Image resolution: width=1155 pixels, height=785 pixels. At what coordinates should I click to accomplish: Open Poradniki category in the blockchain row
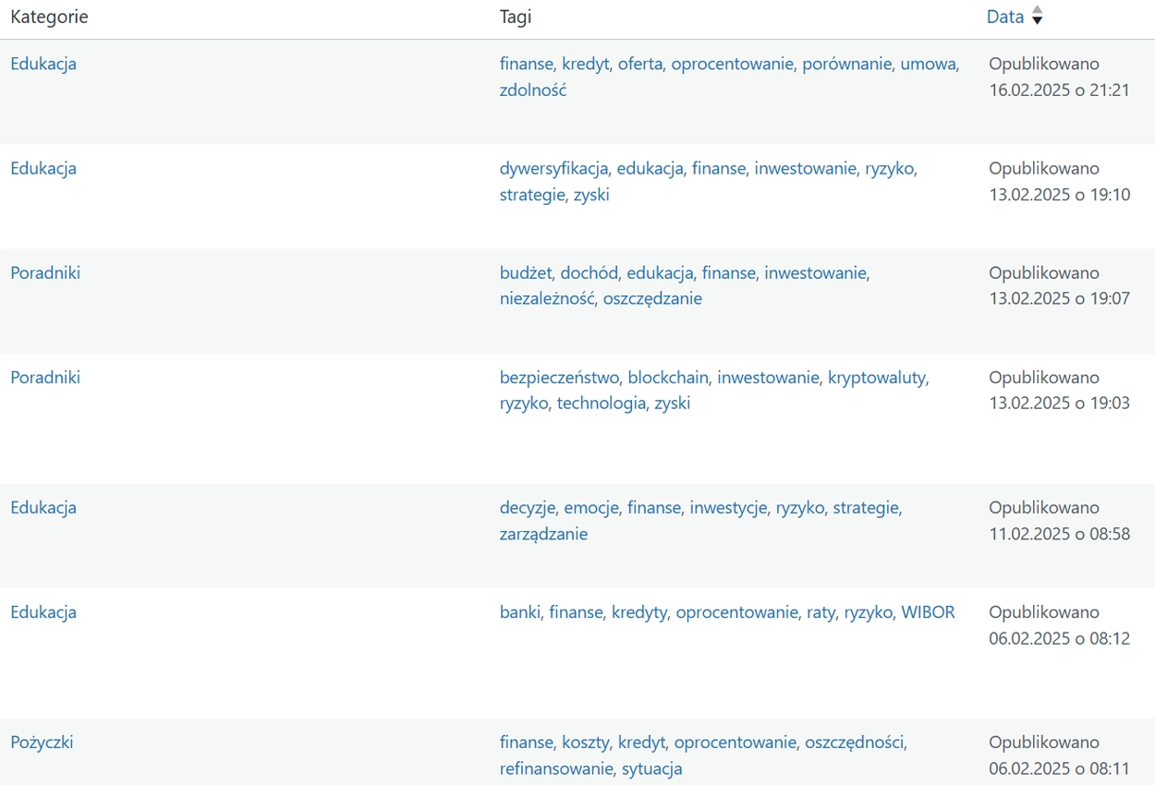45,378
